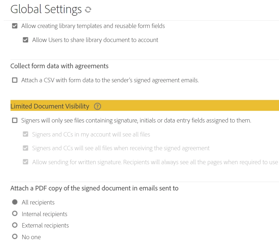Screen dimensions: 279x245
Task: Tick the Signers will only see files checkbox
Action: (x=15, y=120)
